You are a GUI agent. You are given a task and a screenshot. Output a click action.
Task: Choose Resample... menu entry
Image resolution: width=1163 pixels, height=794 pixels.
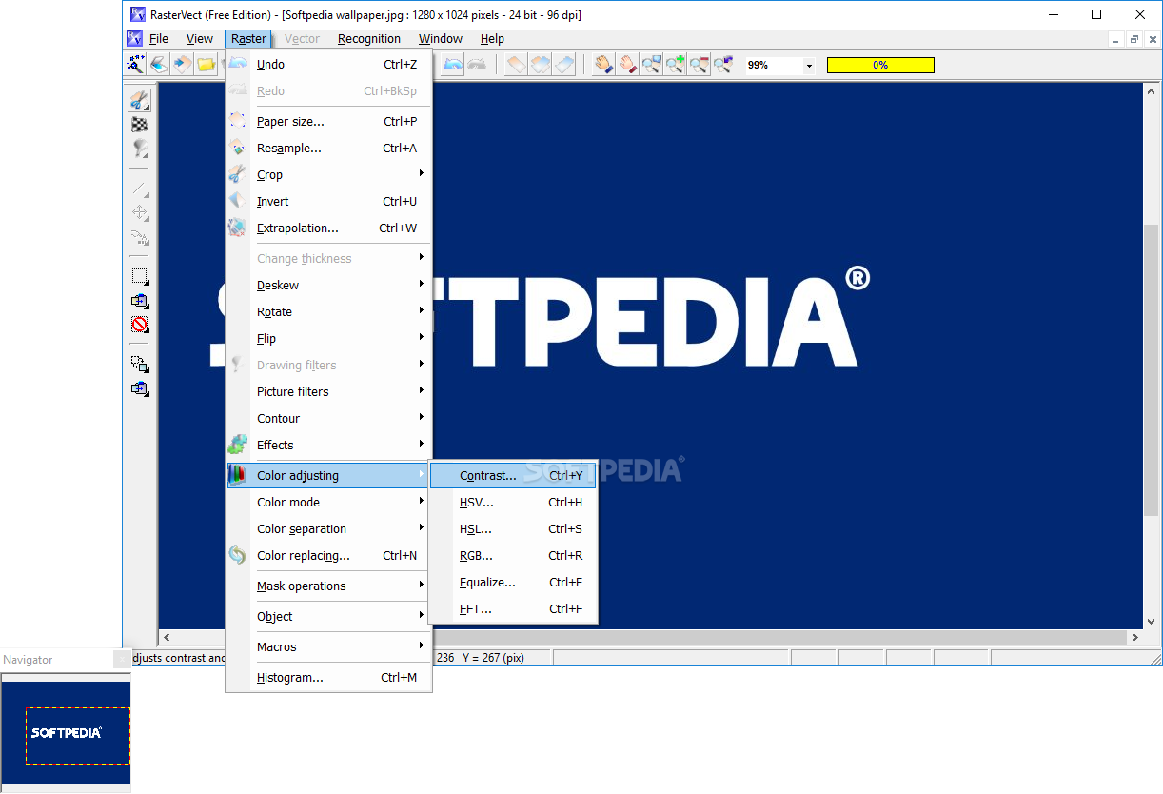point(328,149)
